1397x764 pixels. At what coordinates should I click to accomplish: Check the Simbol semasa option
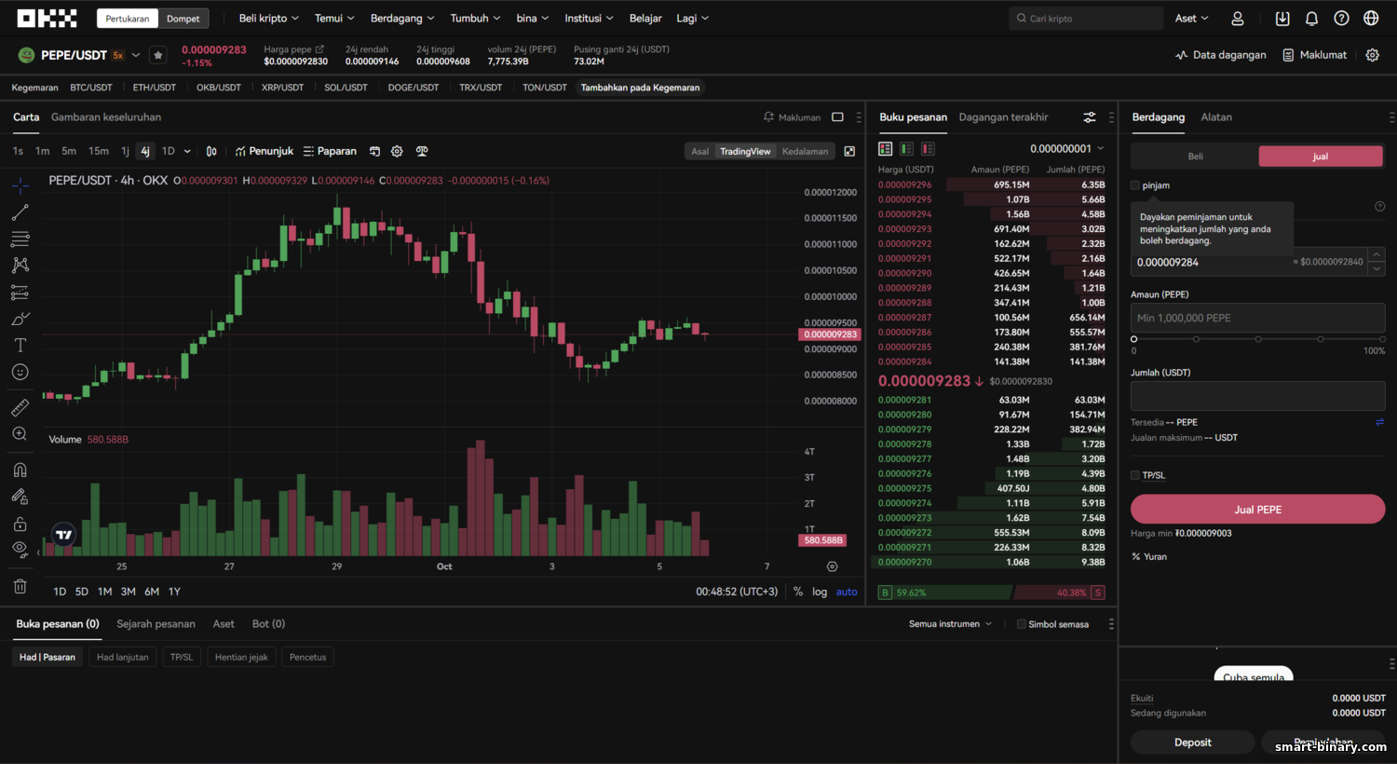click(x=1022, y=624)
